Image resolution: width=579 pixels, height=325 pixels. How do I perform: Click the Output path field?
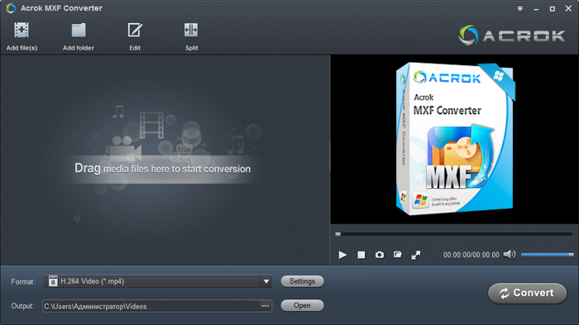click(x=151, y=306)
